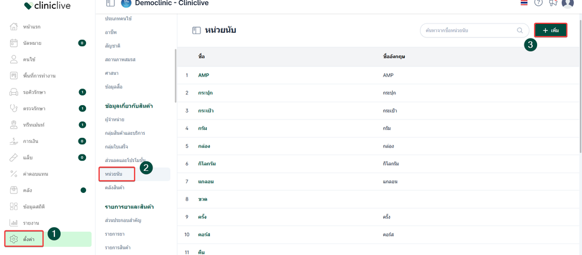Open the inventory (คลัง) box icon

tap(14, 190)
